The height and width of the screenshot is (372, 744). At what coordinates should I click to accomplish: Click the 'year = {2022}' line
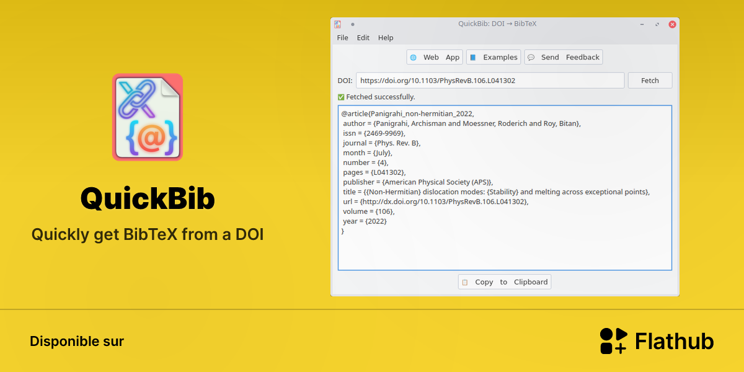365,221
